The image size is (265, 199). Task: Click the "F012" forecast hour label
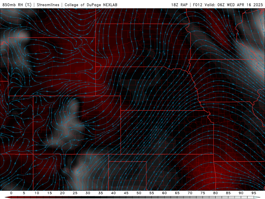[197, 5]
